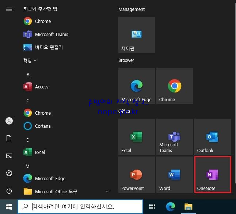Open Microsoft Edge from the taskbar

click(x=170, y=207)
